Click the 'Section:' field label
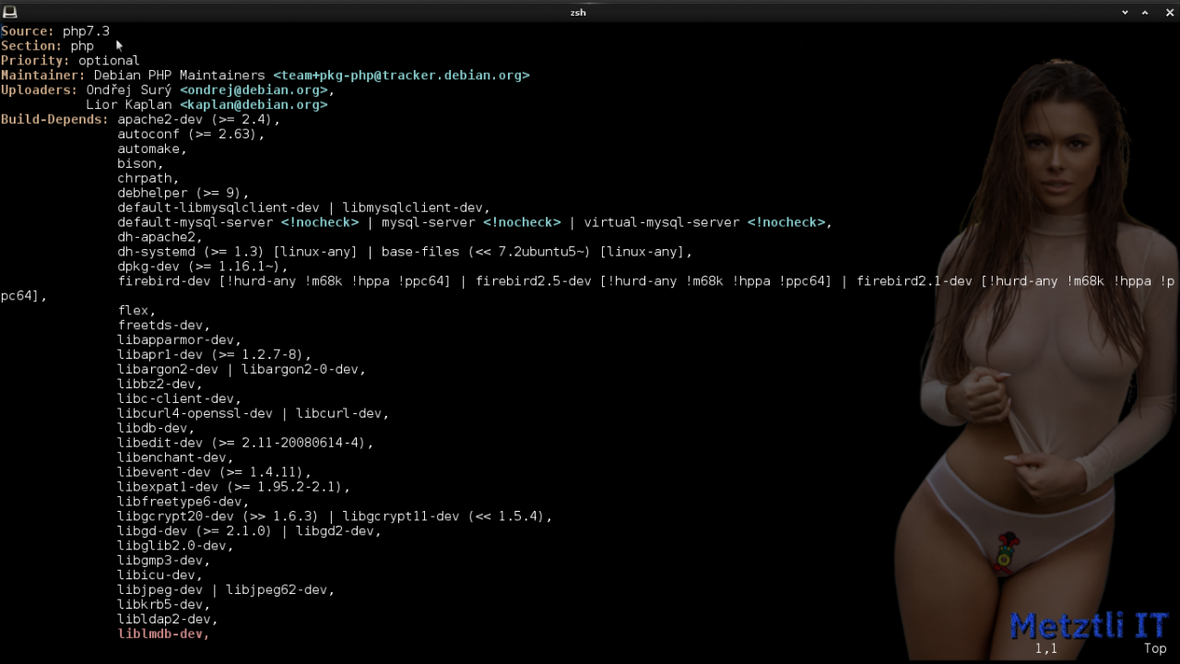The height and width of the screenshot is (664, 1180). coord(31,46)
